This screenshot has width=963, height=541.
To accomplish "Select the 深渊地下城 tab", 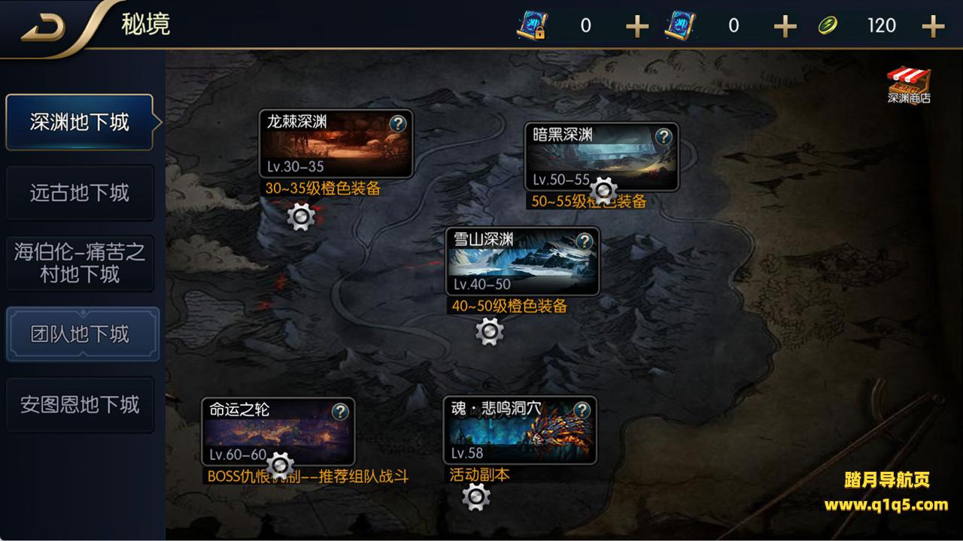I will point(81,122).
